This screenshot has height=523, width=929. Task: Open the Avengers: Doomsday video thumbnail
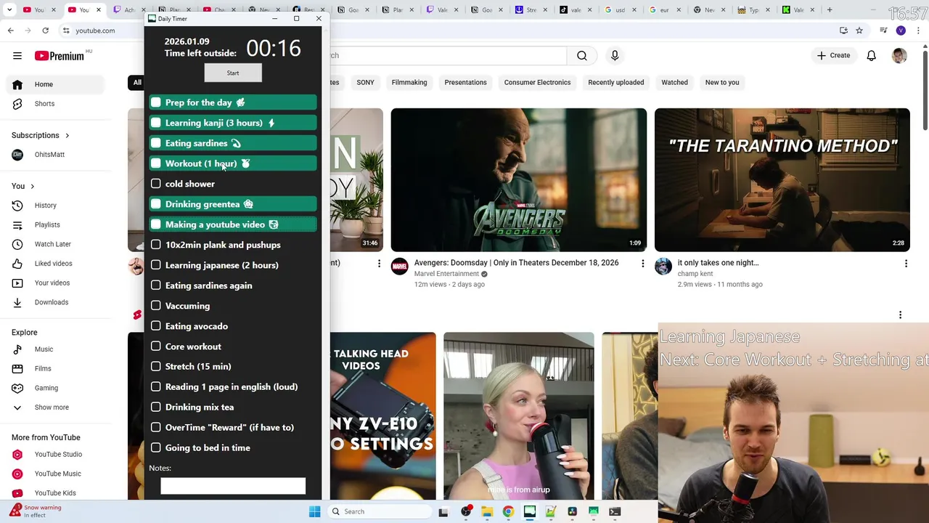point(518,180)
